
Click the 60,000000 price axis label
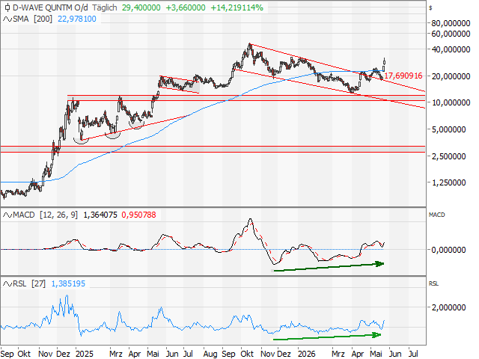click(x=451, y=34)
